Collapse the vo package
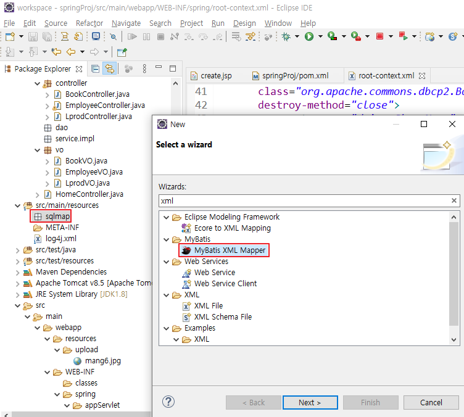This screenshot has height=417, width=464. pos(37,151)
